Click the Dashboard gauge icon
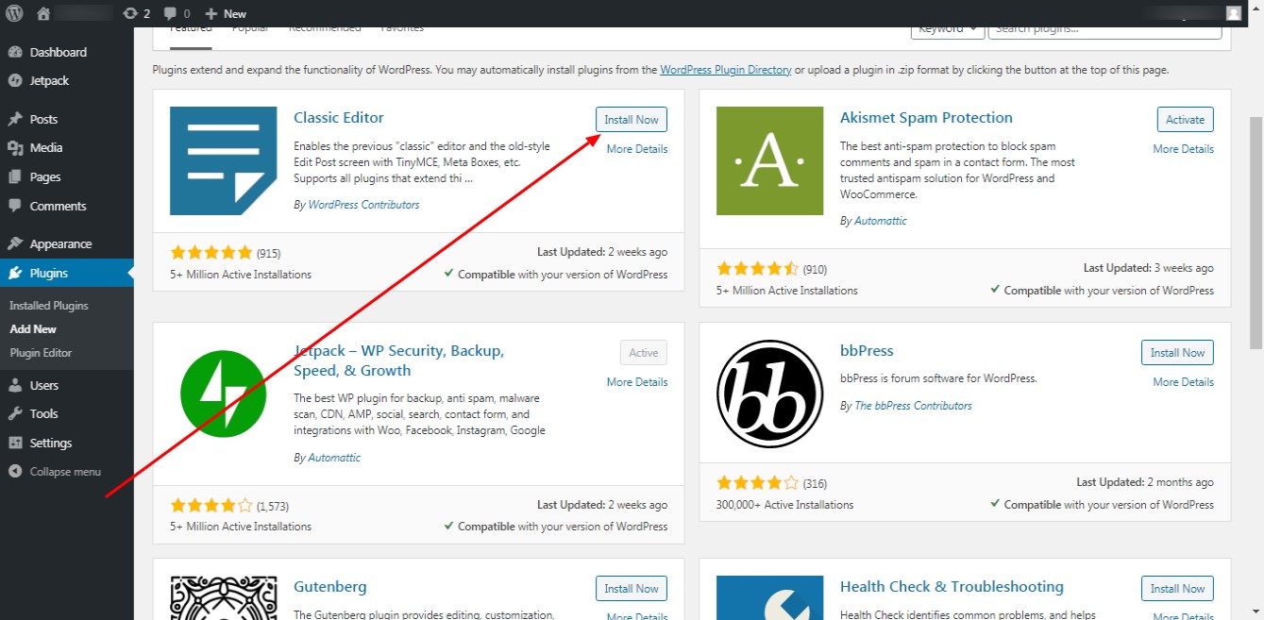This screenshot has width=1264, height=620. coord(15,52)
